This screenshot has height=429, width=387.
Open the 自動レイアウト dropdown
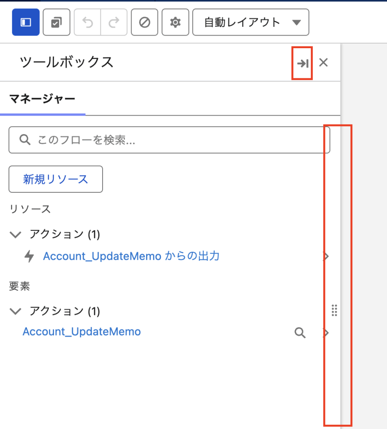coord(250,23)
